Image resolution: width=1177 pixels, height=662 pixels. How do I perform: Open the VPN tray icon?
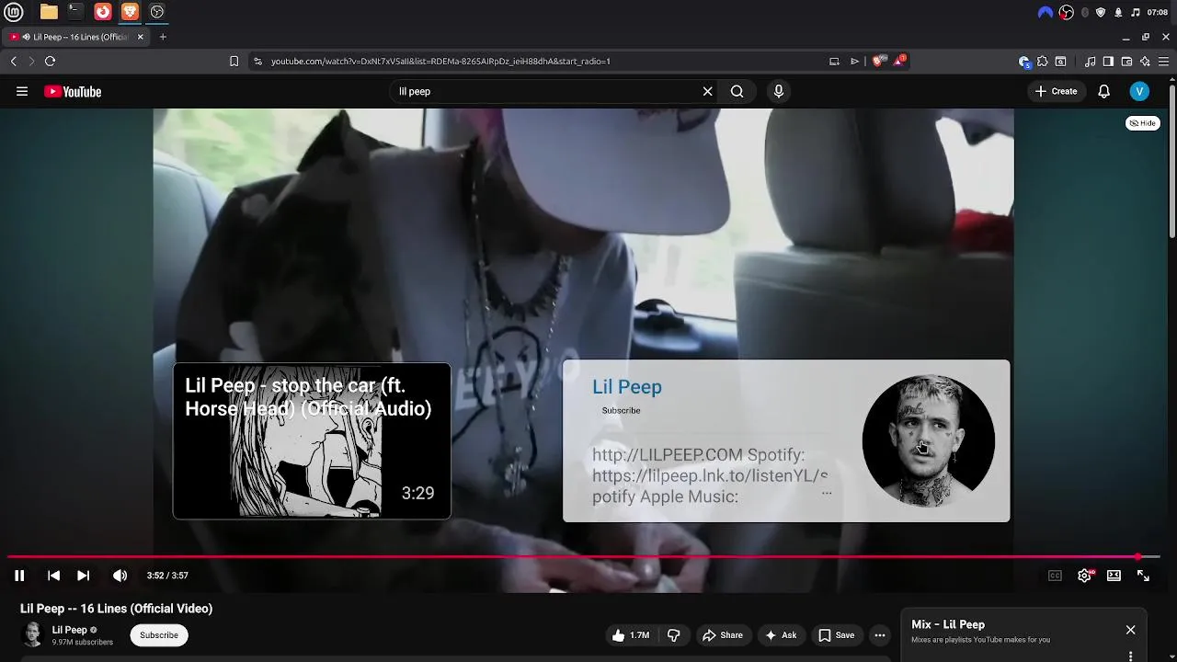pyautogui.click(x=1045, y=12)
